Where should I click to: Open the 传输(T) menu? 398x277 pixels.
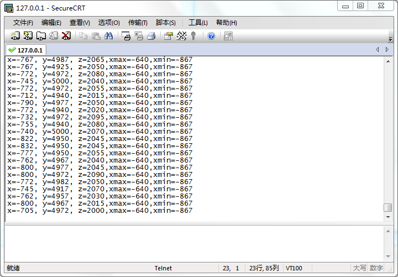(x=138, y=23)
